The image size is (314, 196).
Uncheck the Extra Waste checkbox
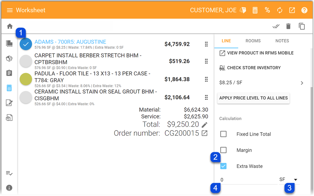[x=223, y=166]
